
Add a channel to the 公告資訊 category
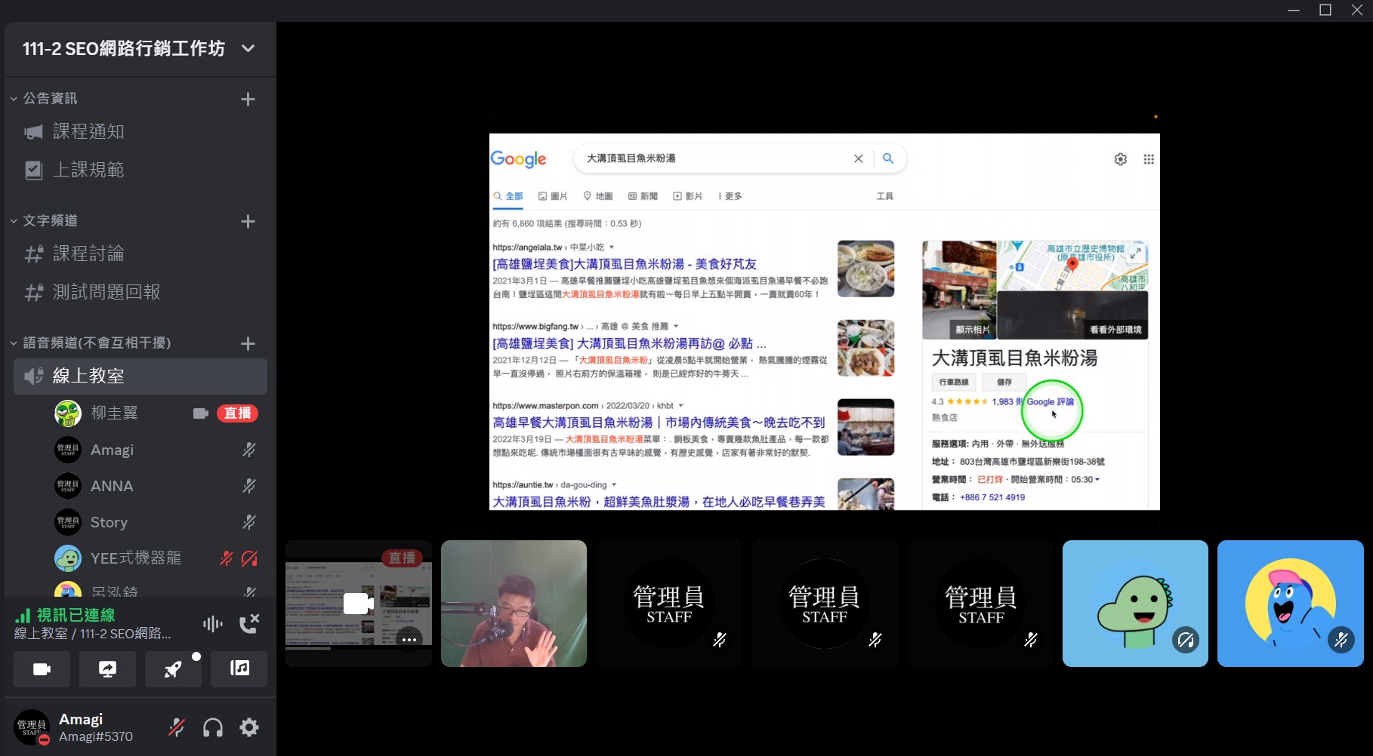[x=248, y=99]
